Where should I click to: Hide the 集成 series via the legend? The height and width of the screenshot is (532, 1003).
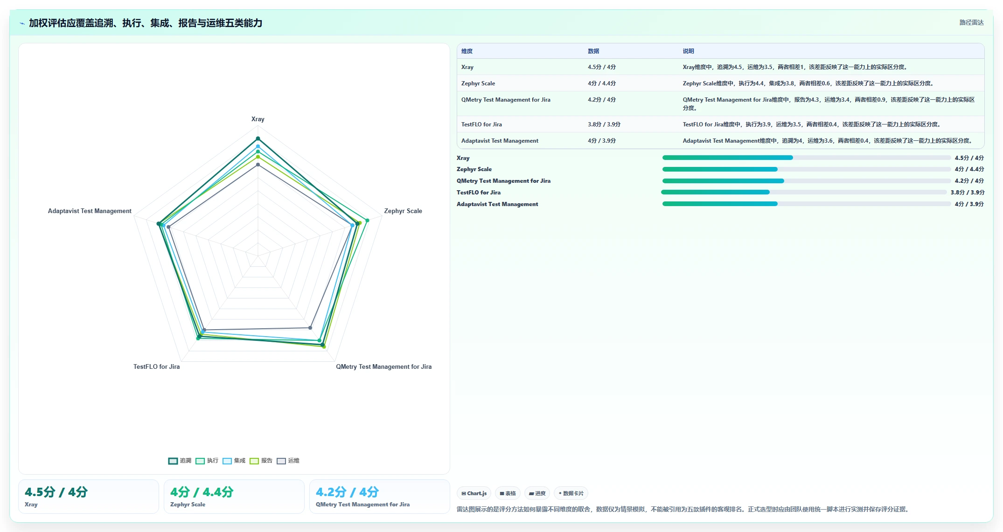234,461
